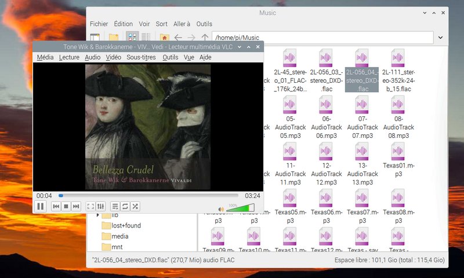
Task: Open the VLC Outils menu
Action: tap(171, 57)
